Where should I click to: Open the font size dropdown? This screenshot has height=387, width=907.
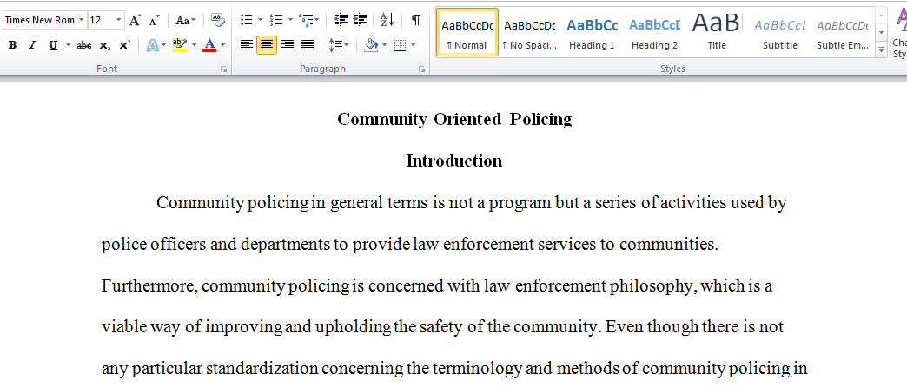click(x=118, y=20)
